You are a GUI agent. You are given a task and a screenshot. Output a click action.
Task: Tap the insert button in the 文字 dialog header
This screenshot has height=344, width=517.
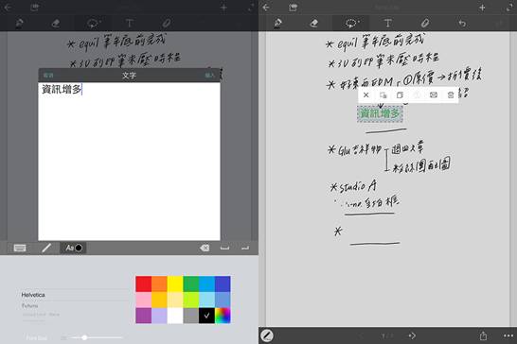click(x=209, y=76)
